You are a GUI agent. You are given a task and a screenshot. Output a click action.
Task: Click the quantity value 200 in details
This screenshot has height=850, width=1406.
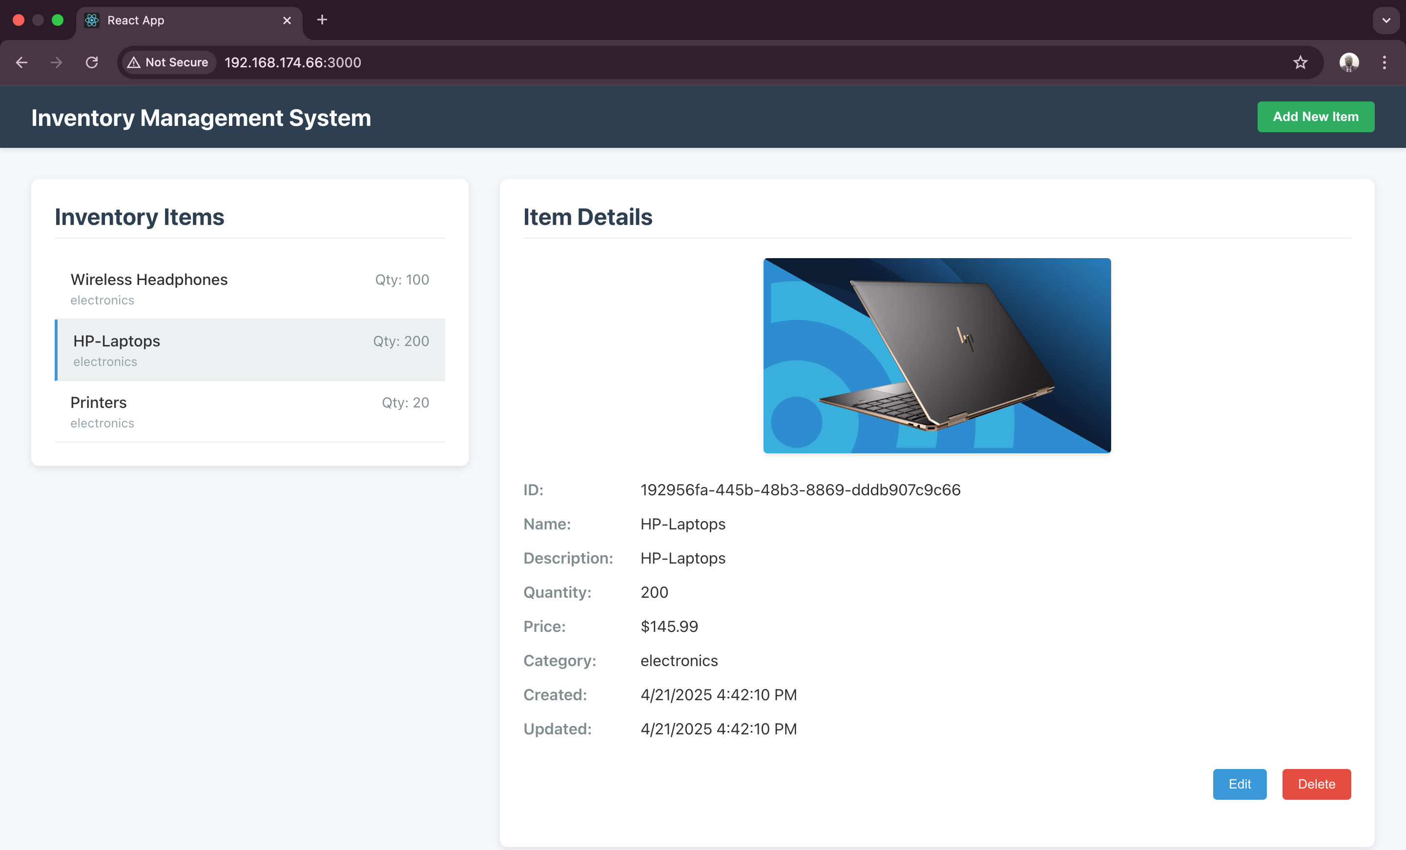coord(654,592)
